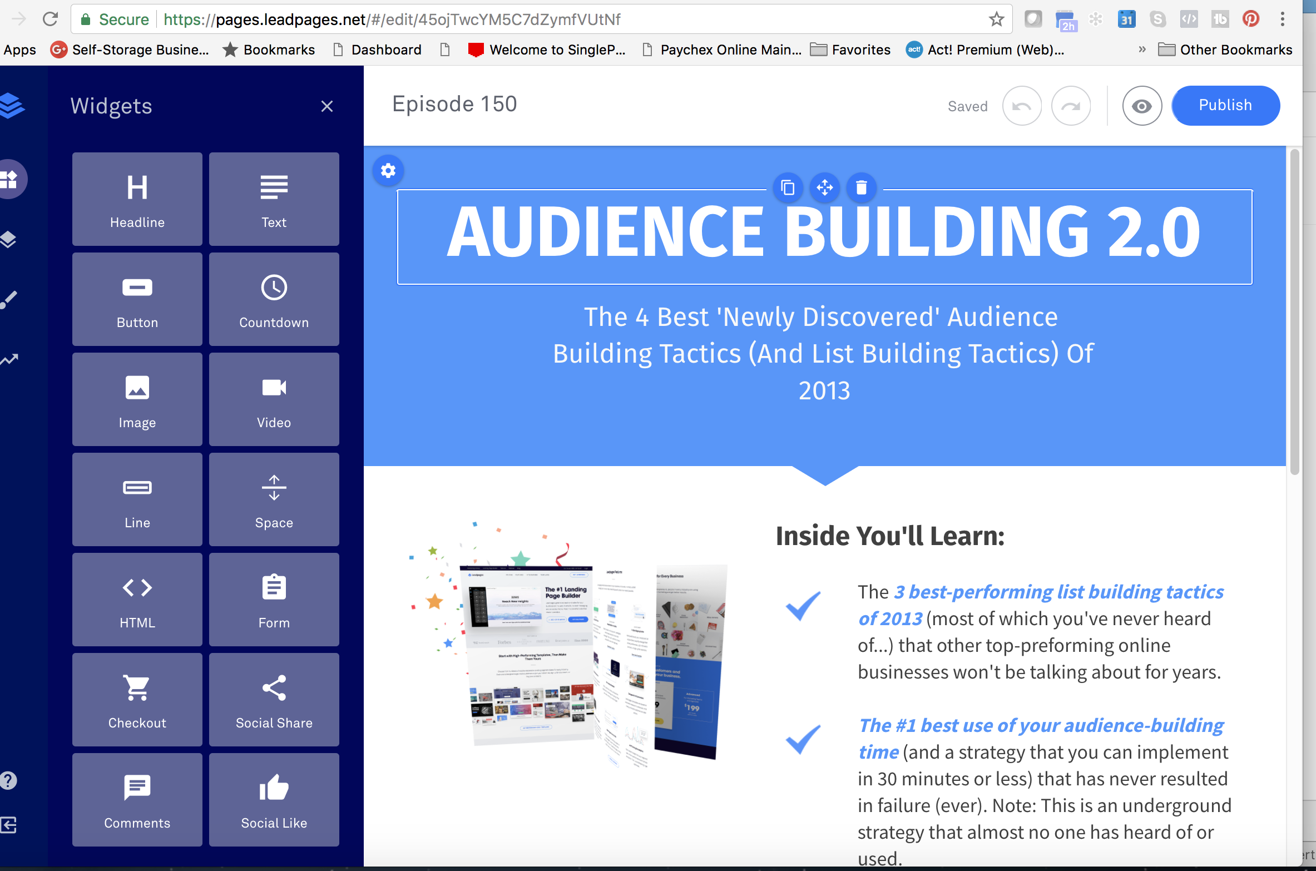Click the duplicate element icon
The height and width of the screenshot is (871, 1316).
click(x=788, y=187)
